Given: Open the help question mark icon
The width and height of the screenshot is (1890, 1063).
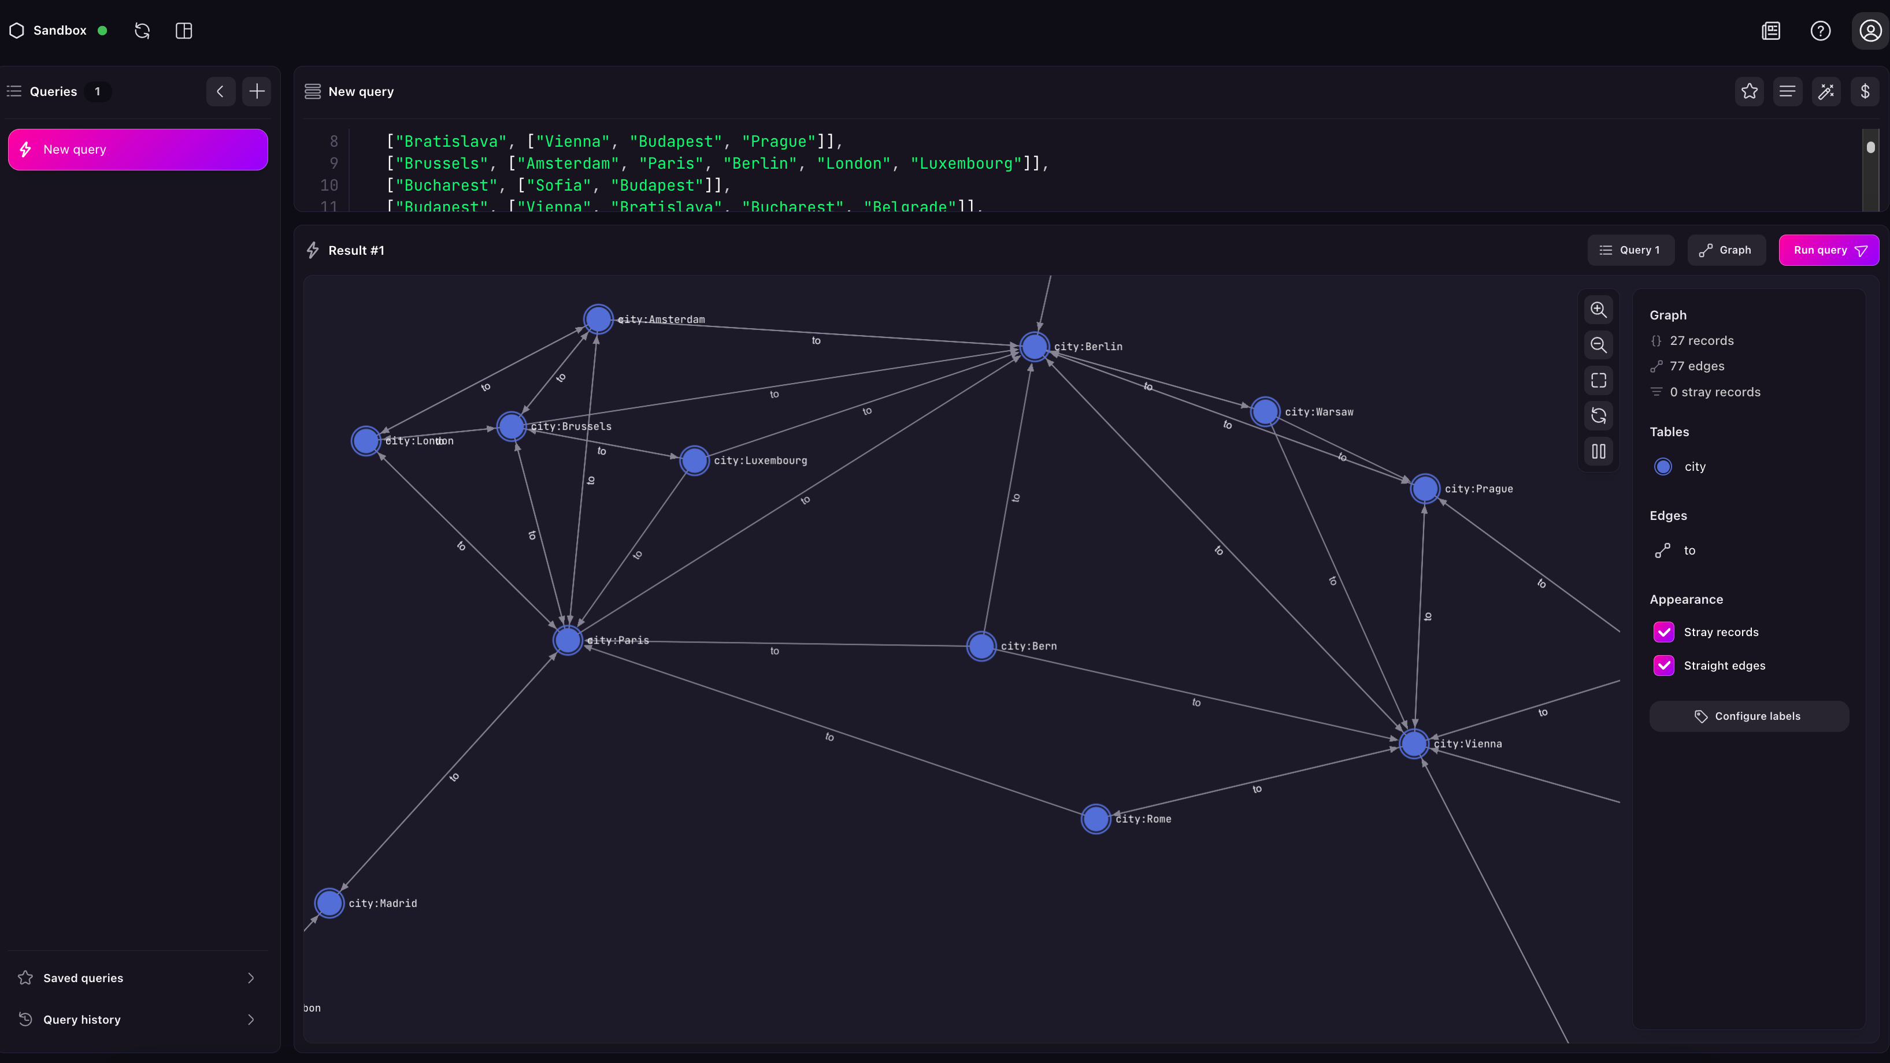Looking at the screenshot, I should pos(1821,31).
